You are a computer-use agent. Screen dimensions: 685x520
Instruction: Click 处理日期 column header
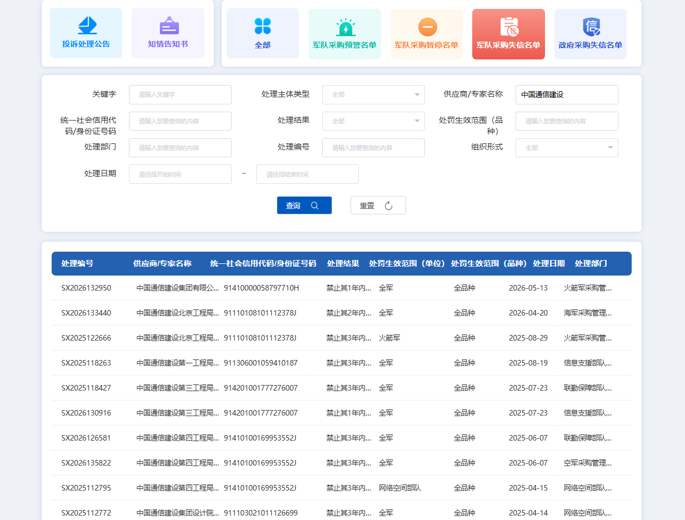[x=549, y=264]
